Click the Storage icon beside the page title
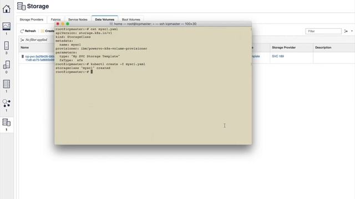 tap(21, 6)
